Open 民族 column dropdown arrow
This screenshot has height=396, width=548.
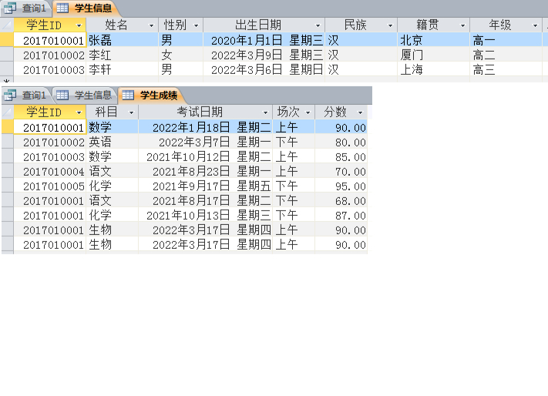[390, 25]
